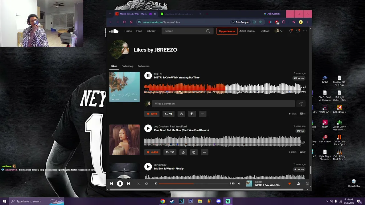Open Steam from the taskbar
The width and height of the screenshot is (365, 205).
(x=172, y=201)
